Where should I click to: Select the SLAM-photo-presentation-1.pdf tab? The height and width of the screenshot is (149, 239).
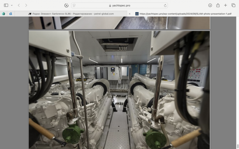pos(183,14)
